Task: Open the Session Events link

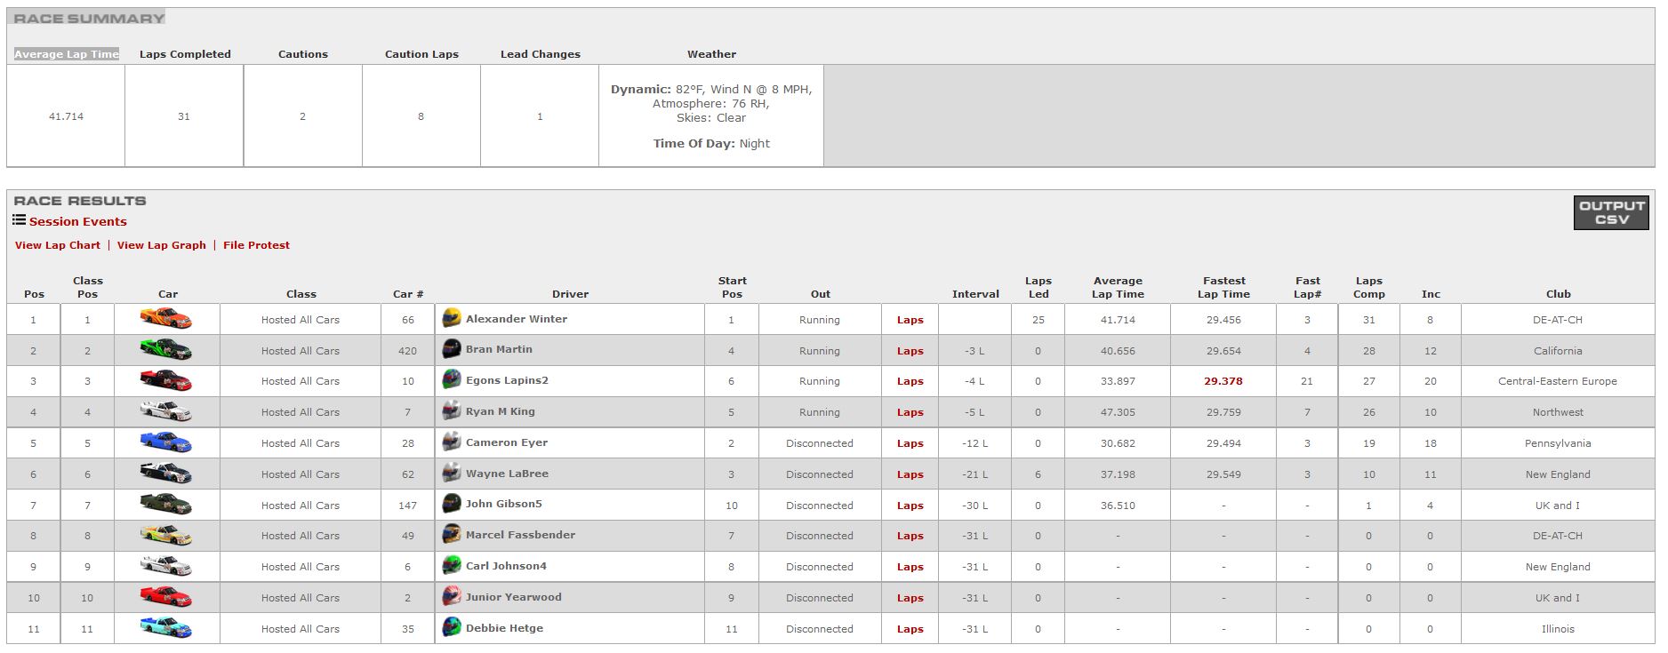Action: point(78,222)
